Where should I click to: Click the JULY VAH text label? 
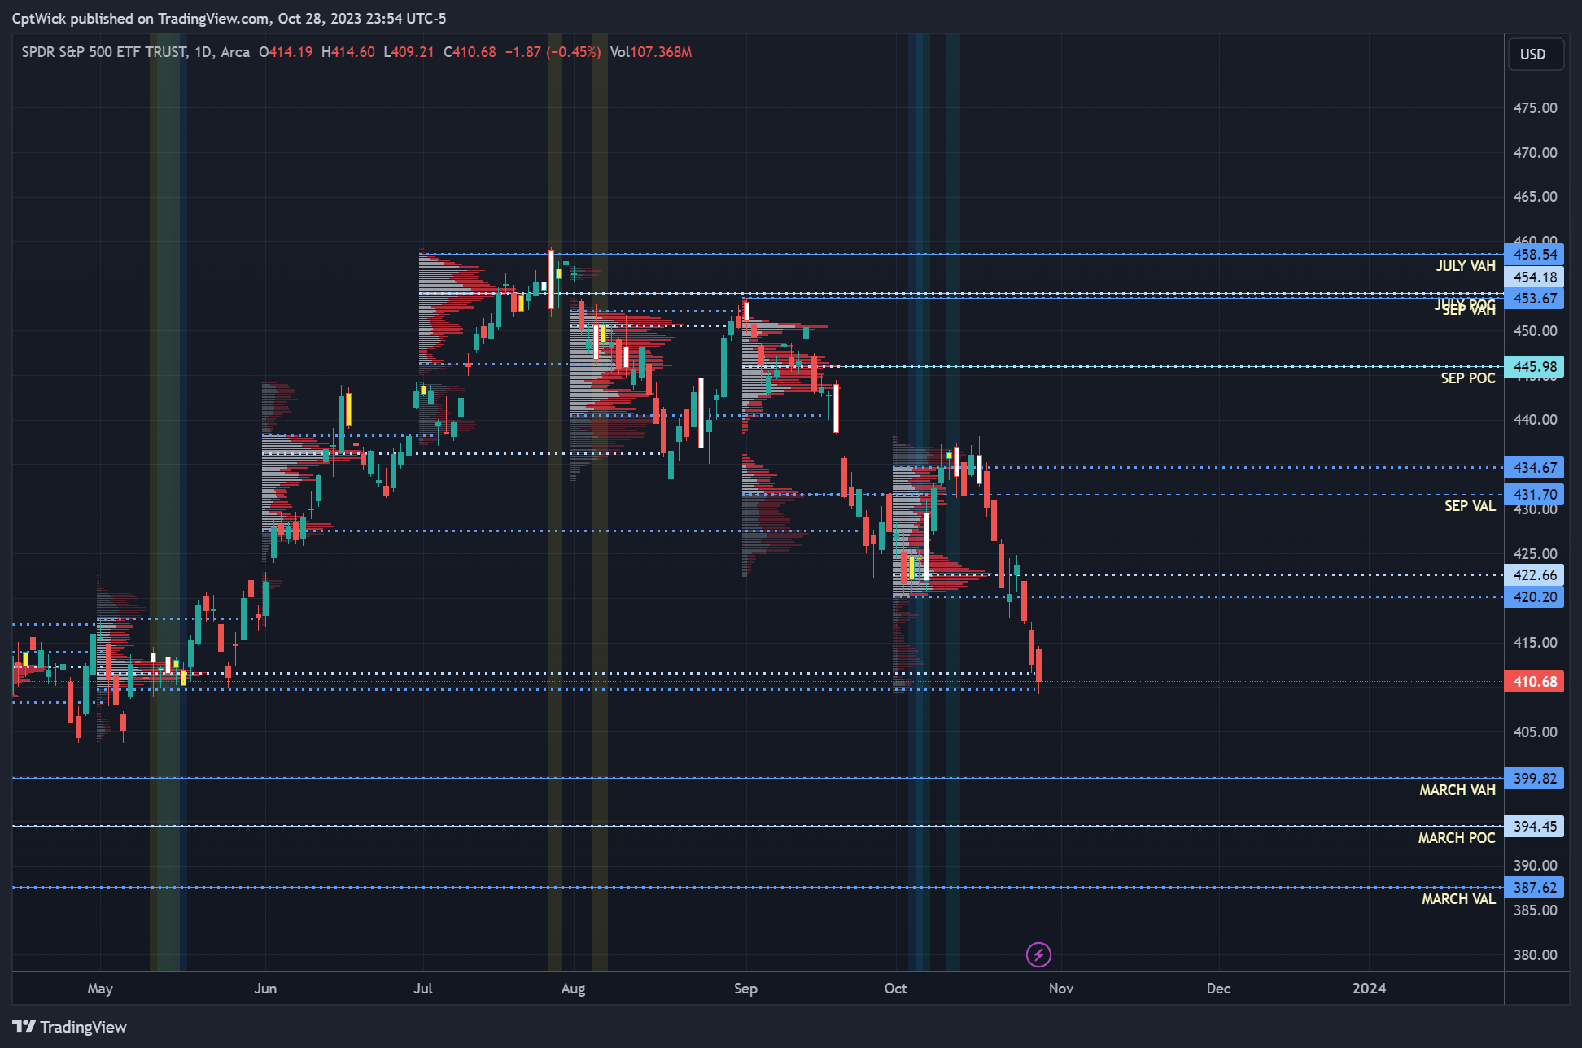click(1465, 266)
